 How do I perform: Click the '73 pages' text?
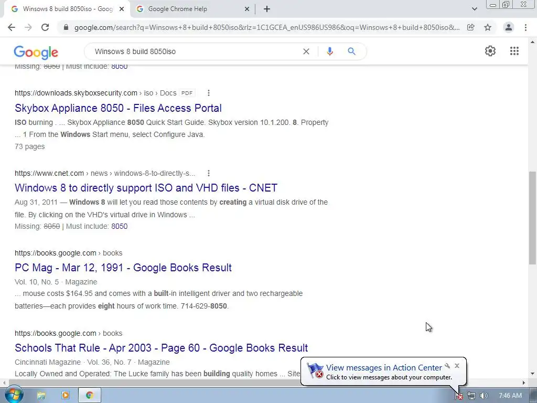click(29, 146)
